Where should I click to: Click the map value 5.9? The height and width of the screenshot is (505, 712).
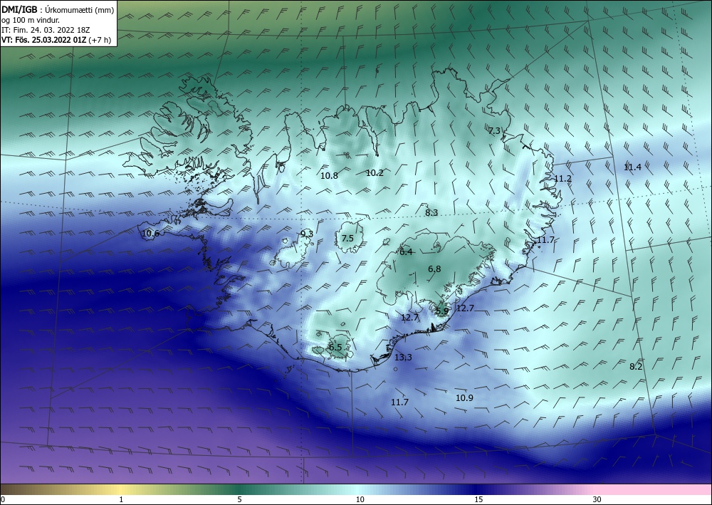click(x=442, y=311)
